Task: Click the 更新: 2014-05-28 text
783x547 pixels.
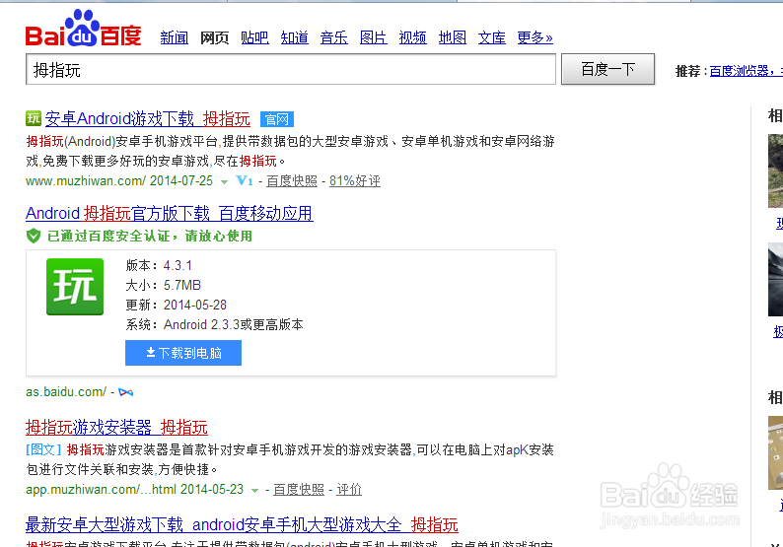Action: (177, 305)
